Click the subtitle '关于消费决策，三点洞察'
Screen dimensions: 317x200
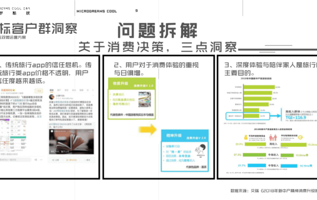click(x=157, y=47)
